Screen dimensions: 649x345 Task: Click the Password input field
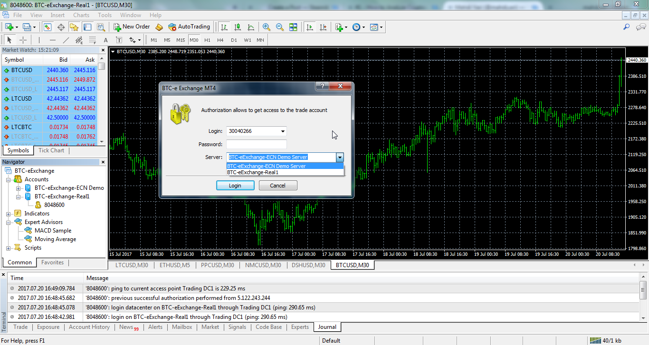[257, 144]
